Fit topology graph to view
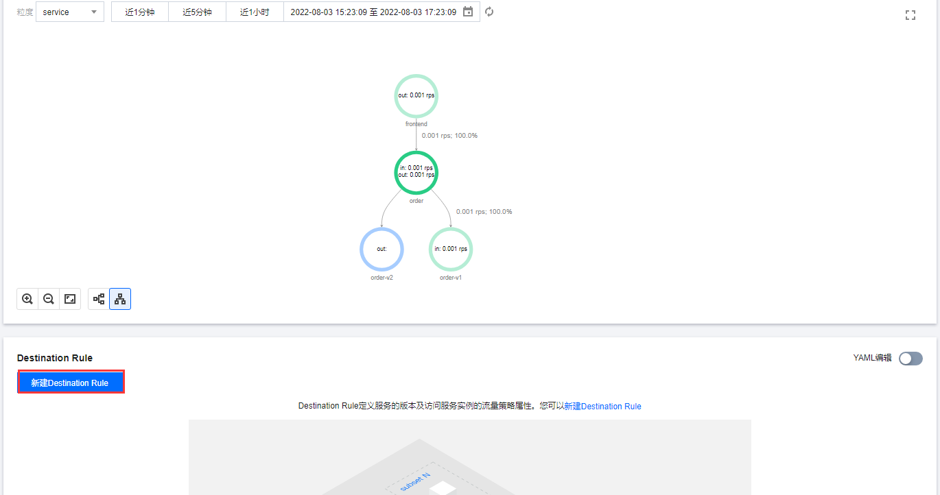Viewport: 940px width, 495px height. 70,299
